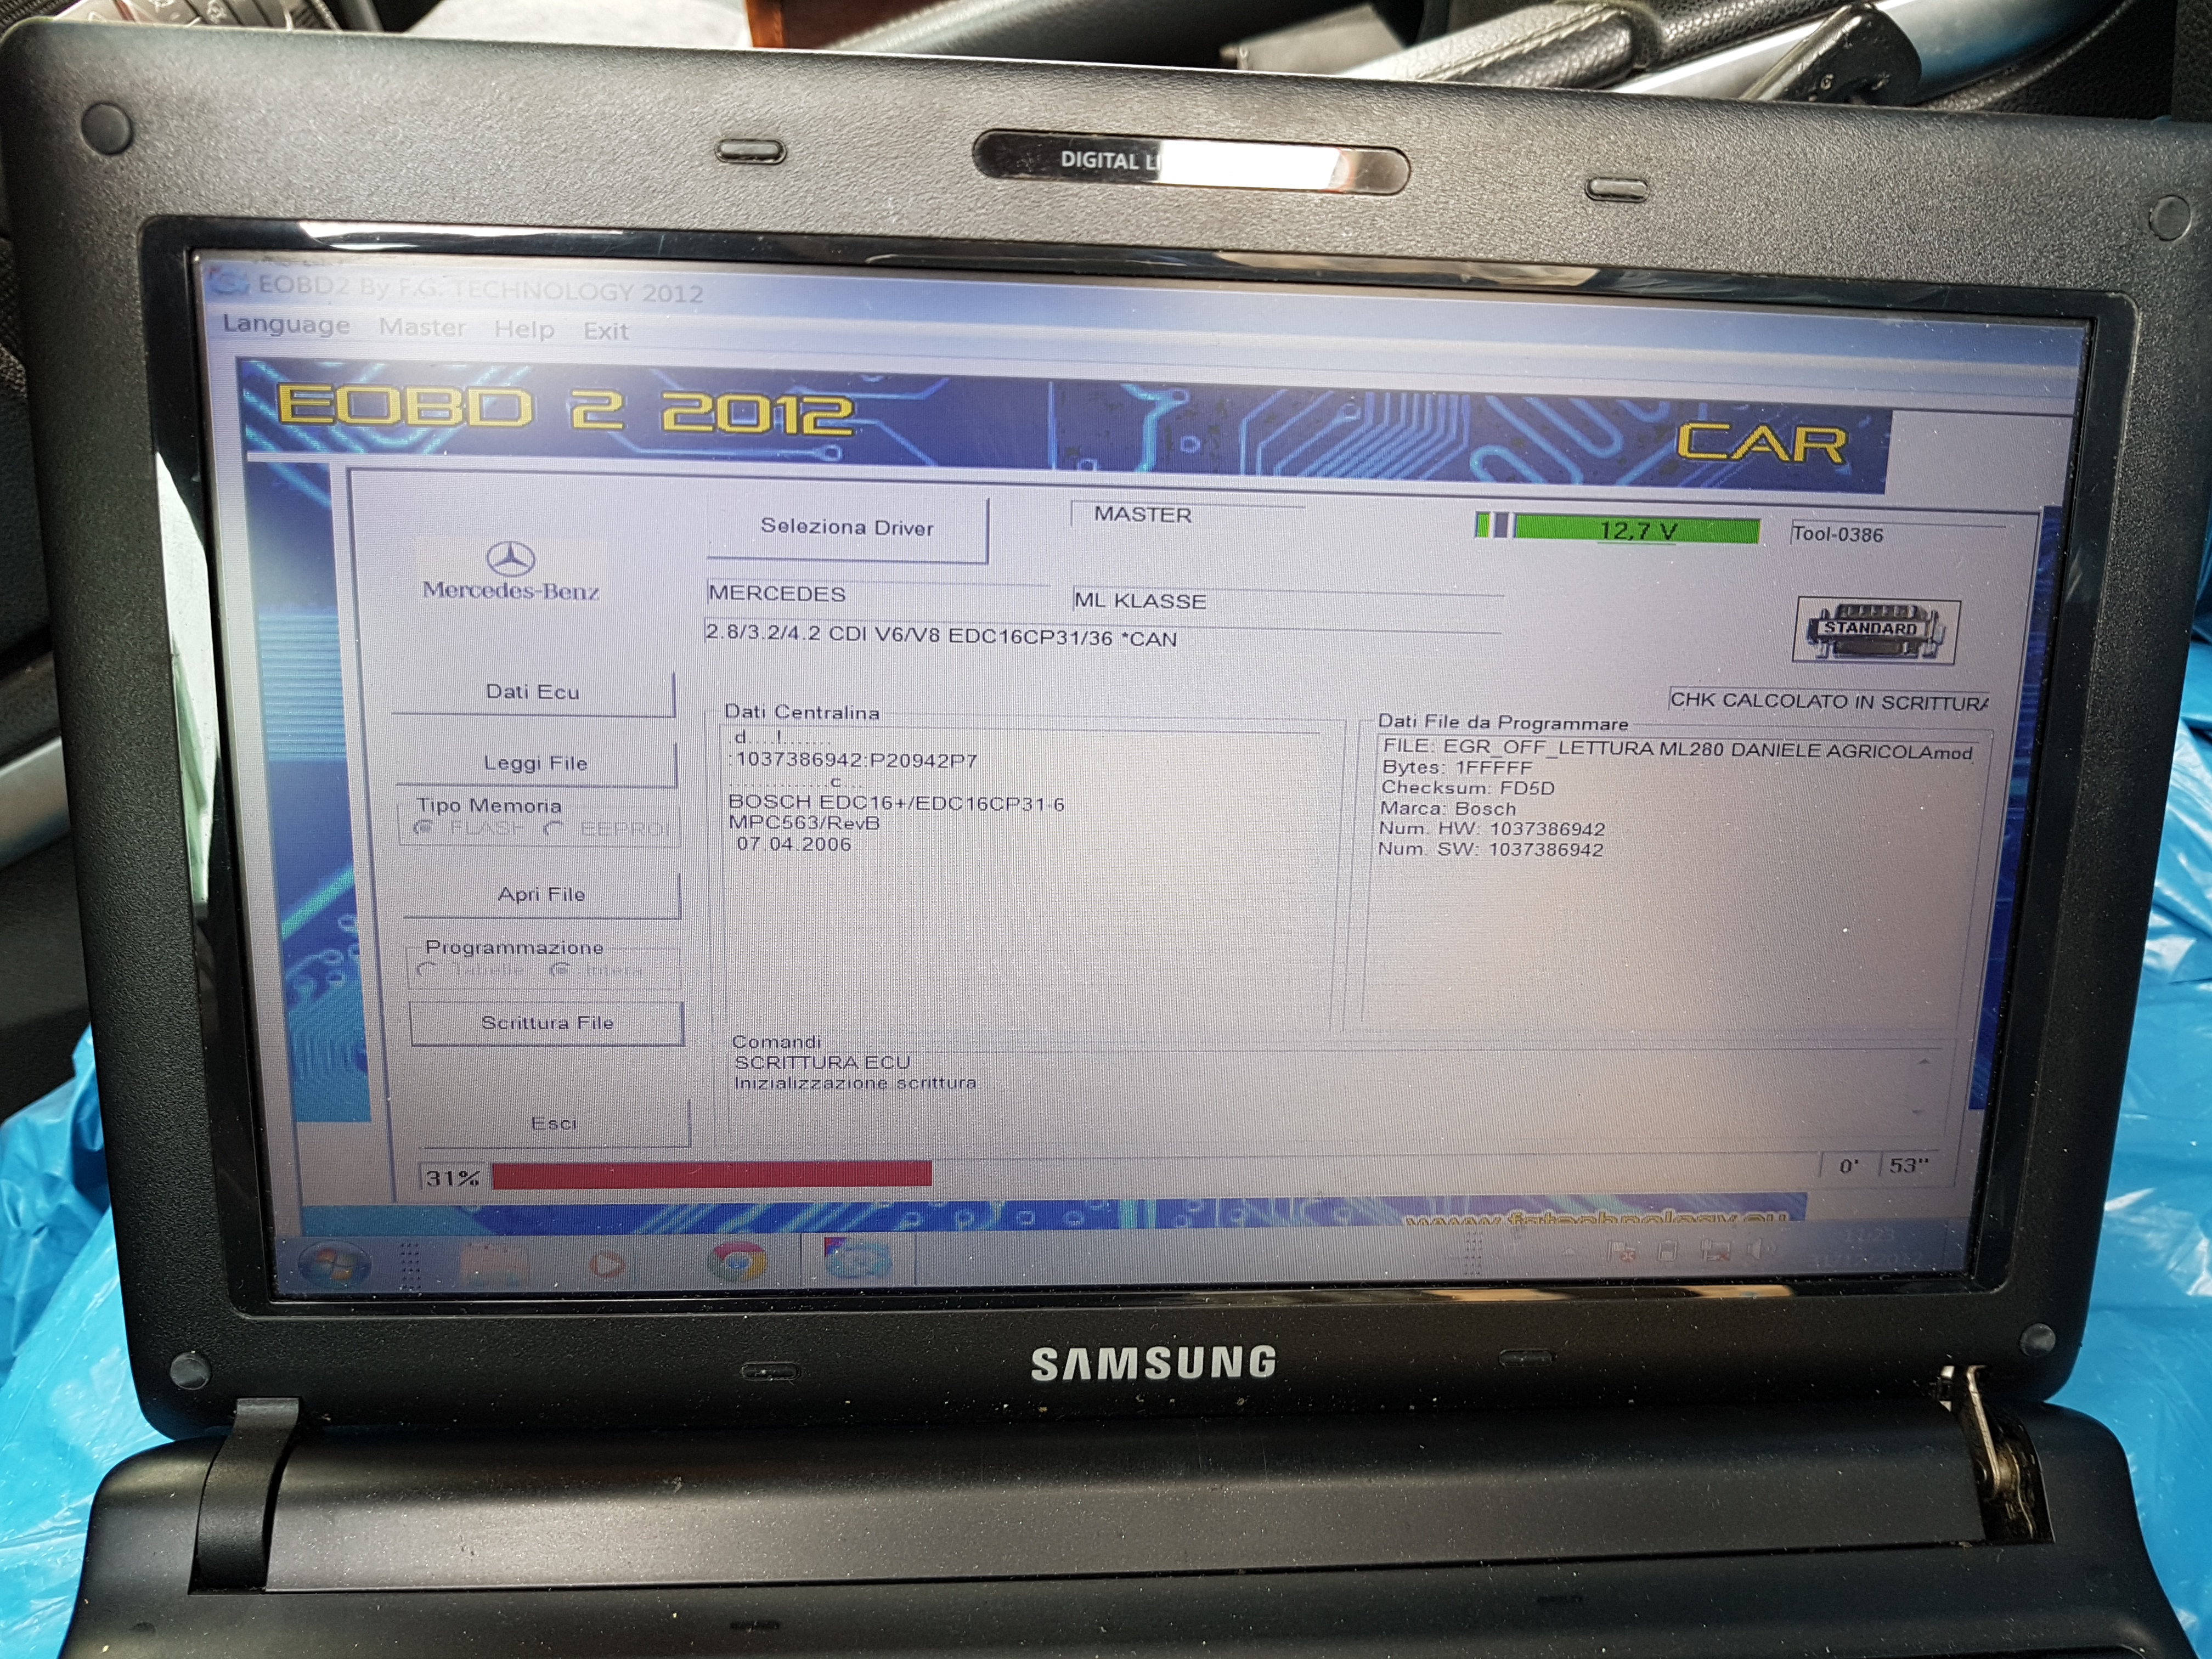Click the Apri File button
This screenshot has width=2212, height=1659.
click(542, 894)
